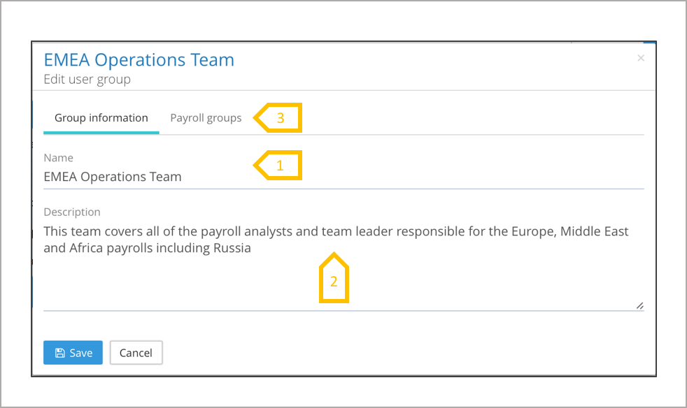Click the yellow callout marker numbered 1
This screenshot has width=687, height=408.
coord(280,166)
